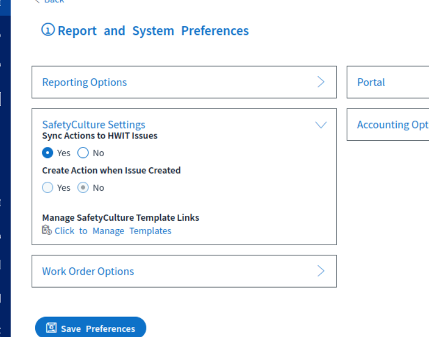Select No for Sync Actions to HWIT Issues
429x337 pixels.
(x=83, y=152)
